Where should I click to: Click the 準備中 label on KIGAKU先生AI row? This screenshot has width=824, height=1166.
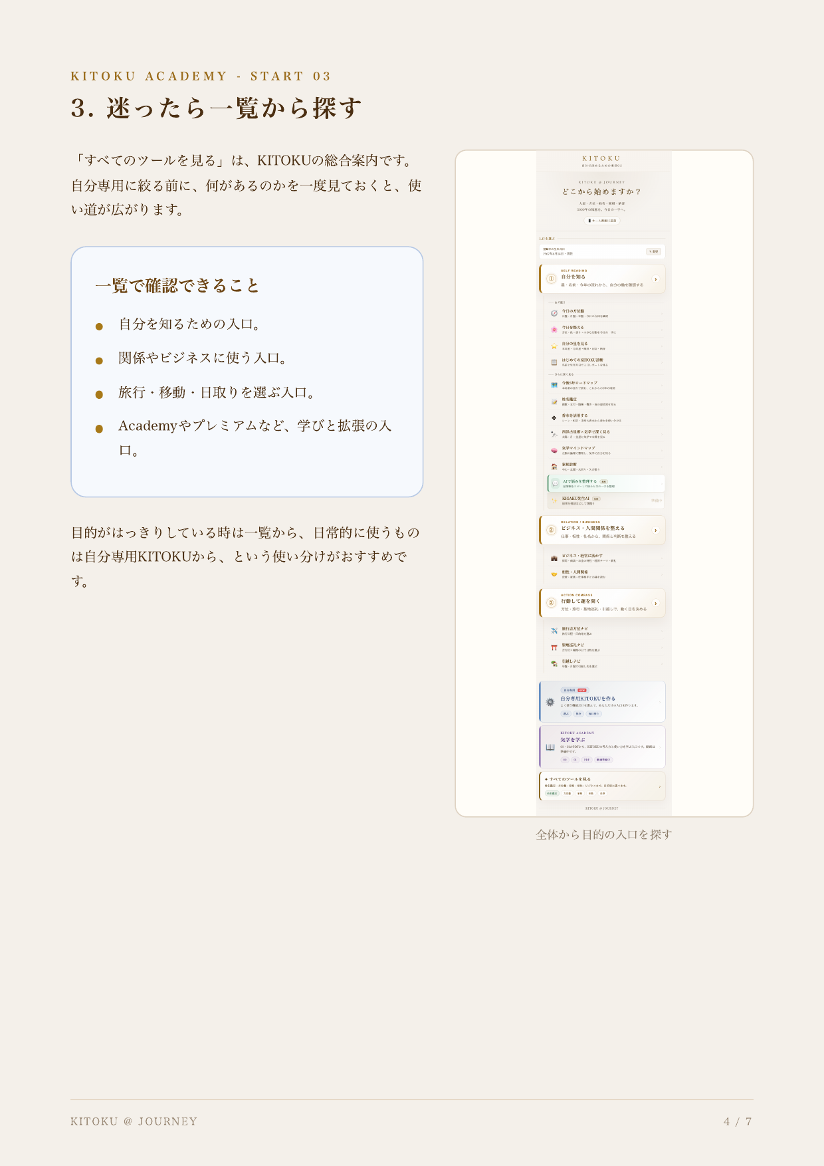pyautogui.click(x=657, y=501)
